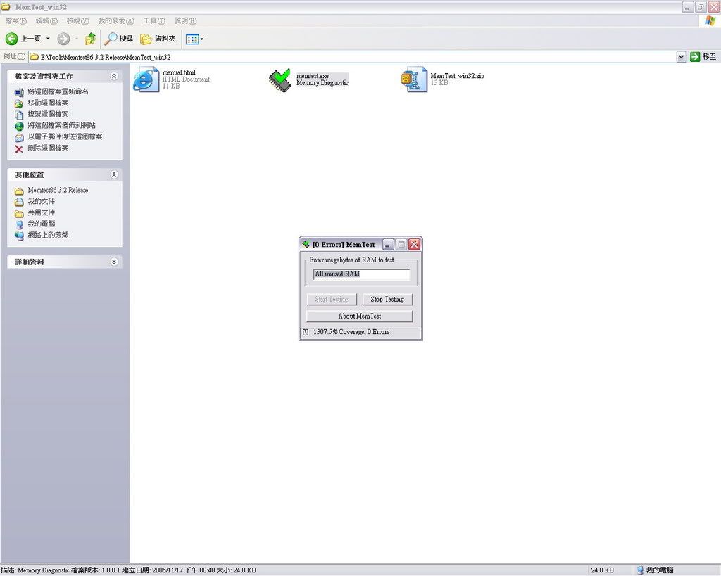Expand the address bar dropdown arrow
Screen dimensions: 721x576
(681, 56)
